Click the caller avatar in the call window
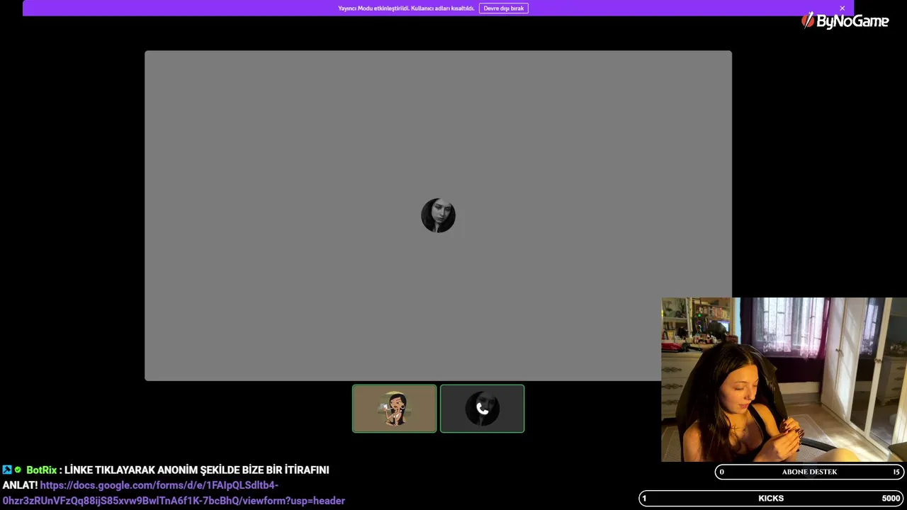The image size is (907, 510). point(438,215)
